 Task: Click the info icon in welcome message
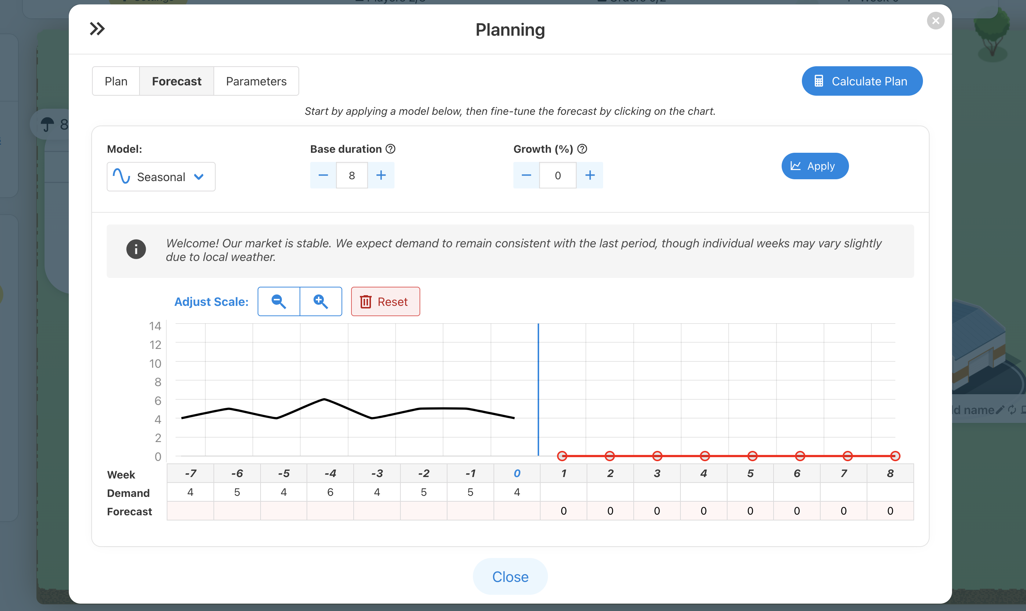click(136, 249)
